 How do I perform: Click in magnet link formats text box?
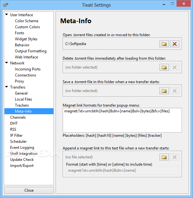coord(122,120)
